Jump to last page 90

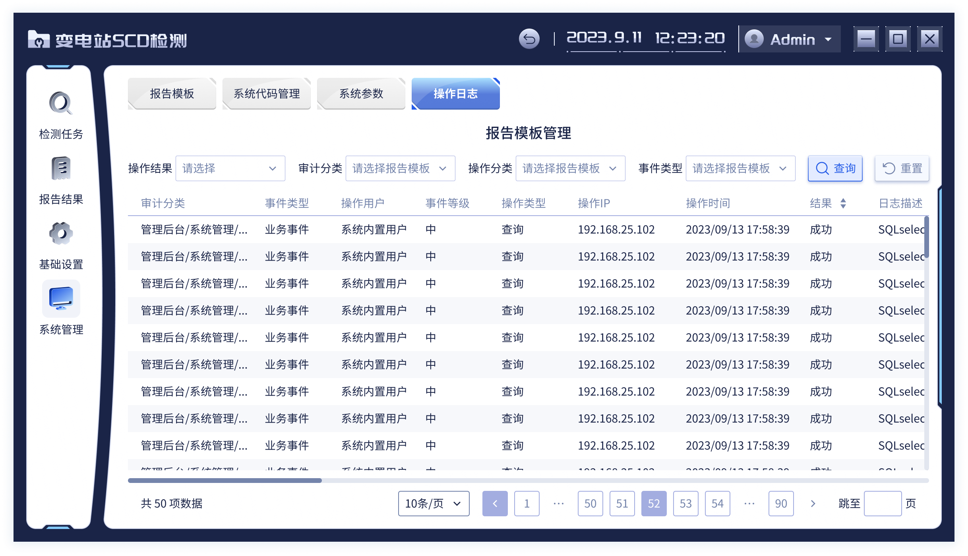[x=781, y=504]
